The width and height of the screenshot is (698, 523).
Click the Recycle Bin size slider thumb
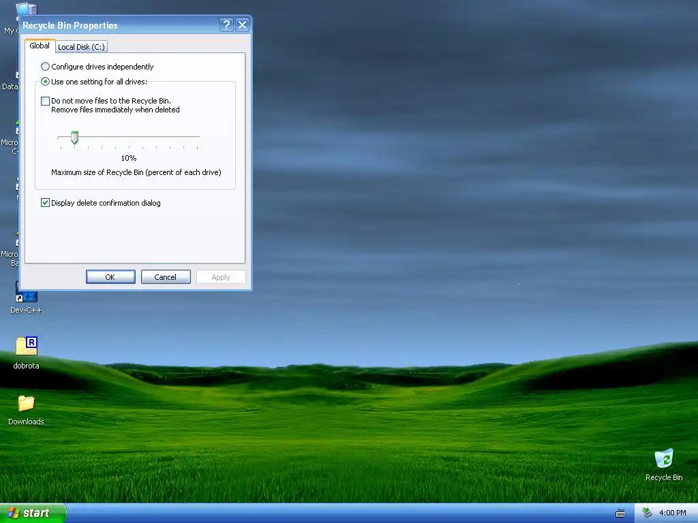pos(75,138)
